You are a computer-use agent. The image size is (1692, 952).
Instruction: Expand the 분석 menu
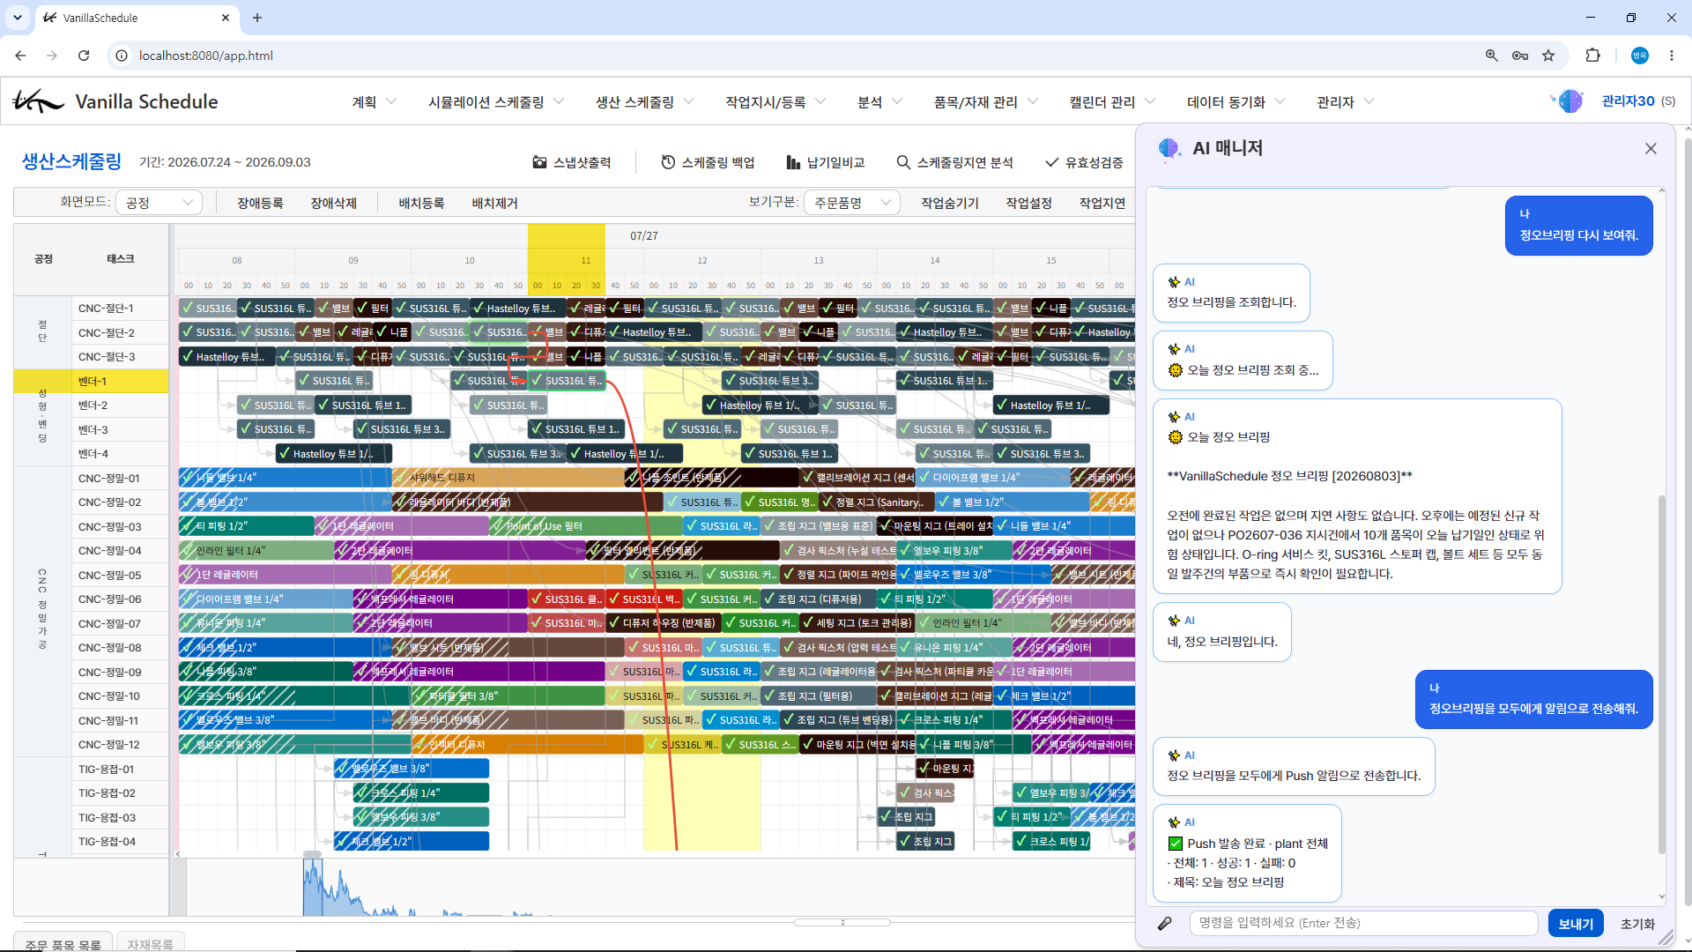[880, 102]
